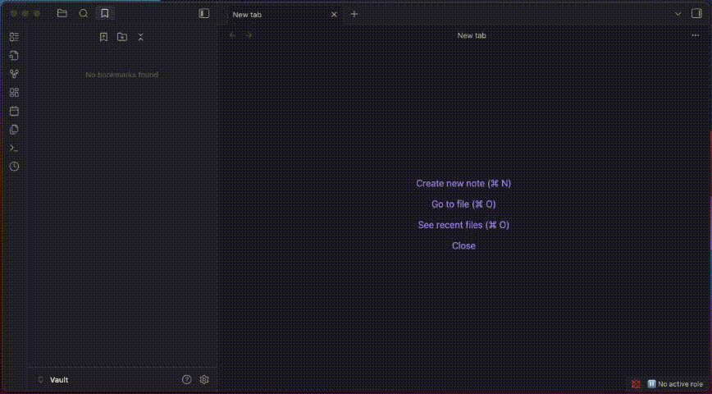Screen dimensions: 712x394
Task: Bookmark the active tab icon
Action: click(x=103, y=37)
